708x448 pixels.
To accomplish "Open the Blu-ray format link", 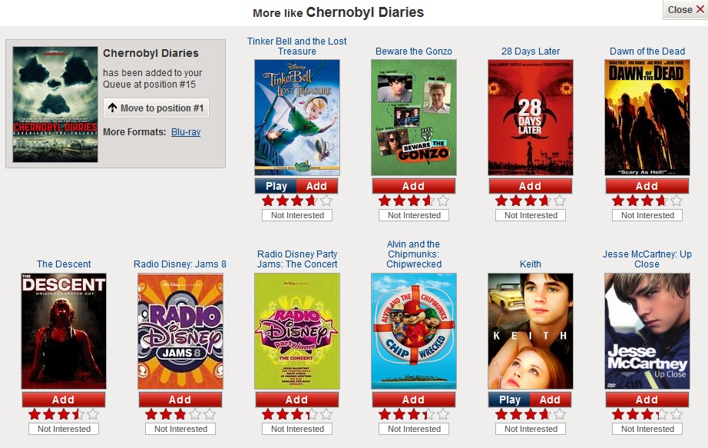I will point(186,132).
